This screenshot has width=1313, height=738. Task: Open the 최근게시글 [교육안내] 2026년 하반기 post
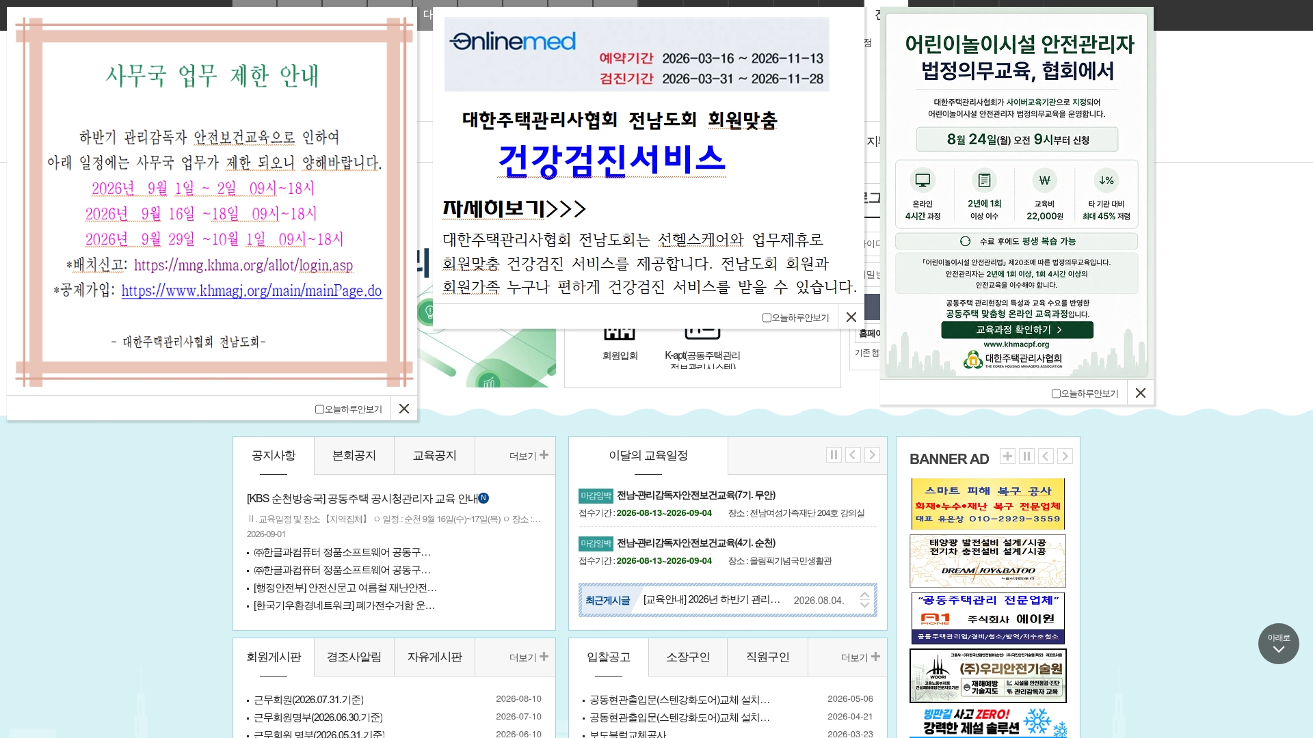tap(711, 600)
